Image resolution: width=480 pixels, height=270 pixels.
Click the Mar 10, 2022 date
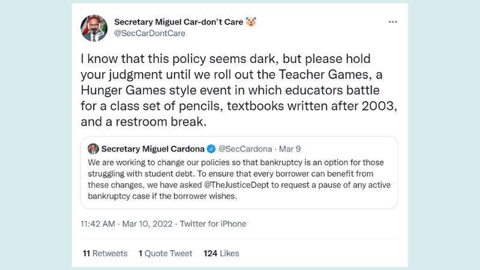147,224
